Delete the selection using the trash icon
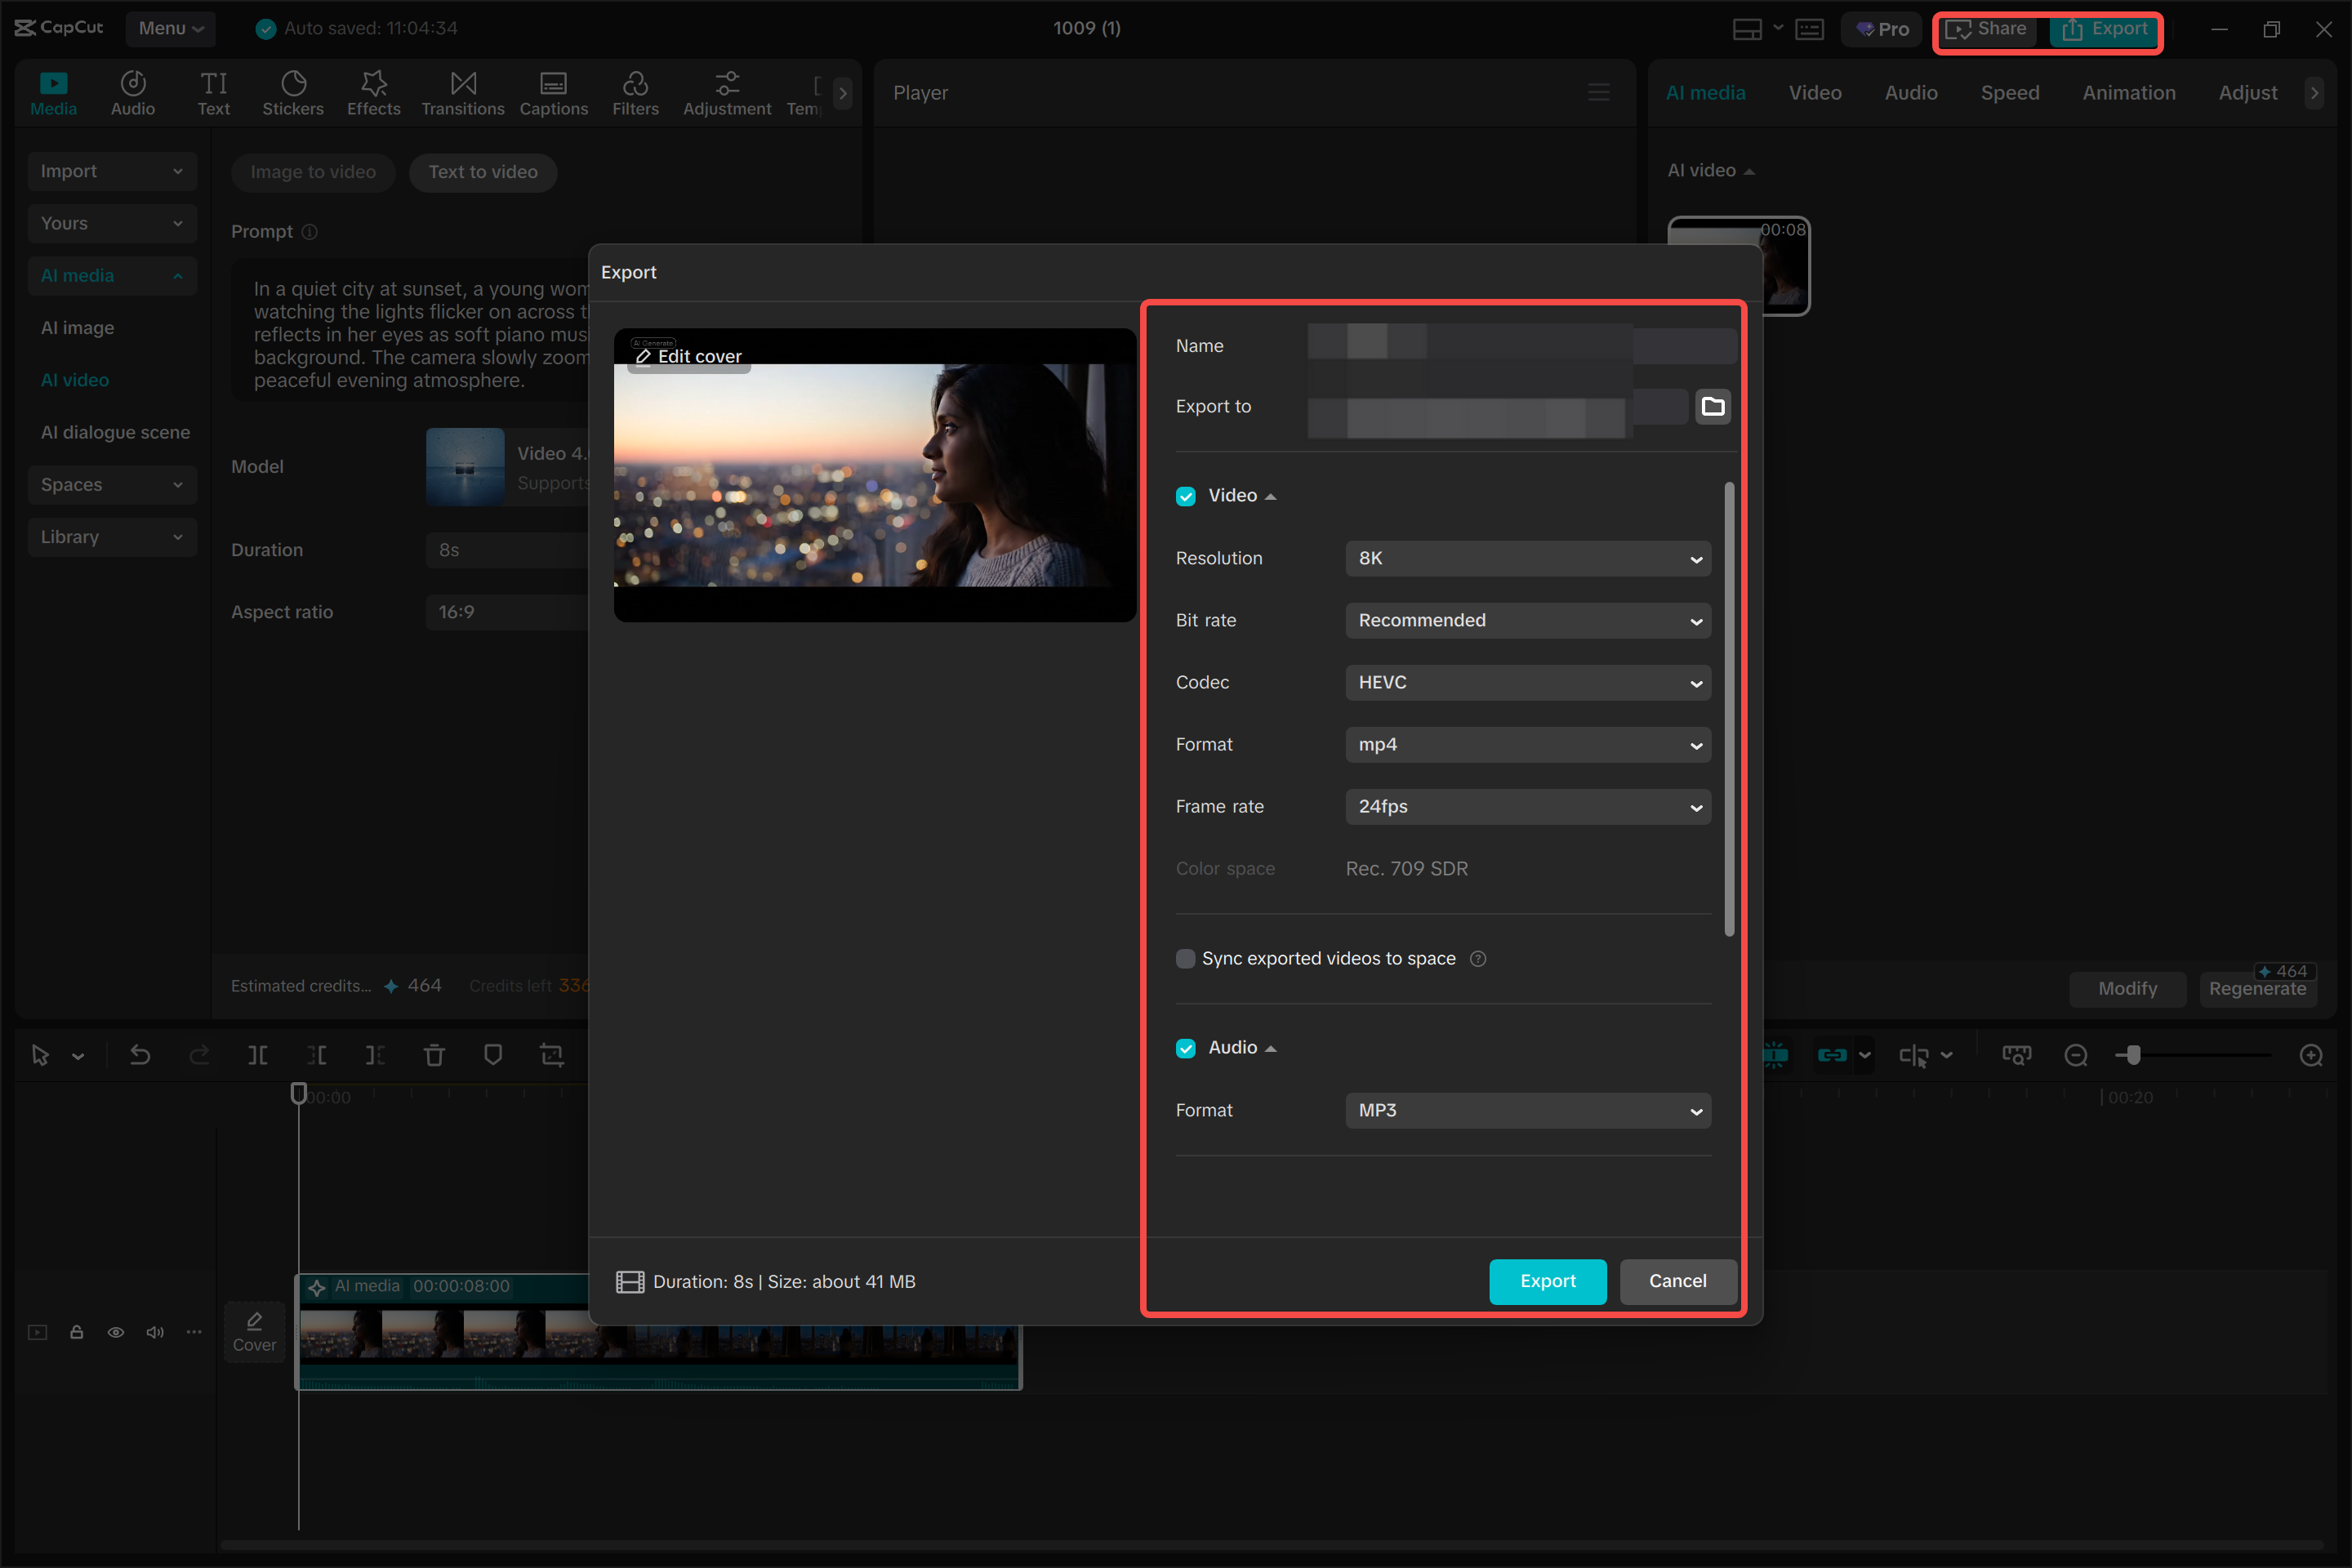Viewport: 2352px width, 1568px height. (434, 1055)
